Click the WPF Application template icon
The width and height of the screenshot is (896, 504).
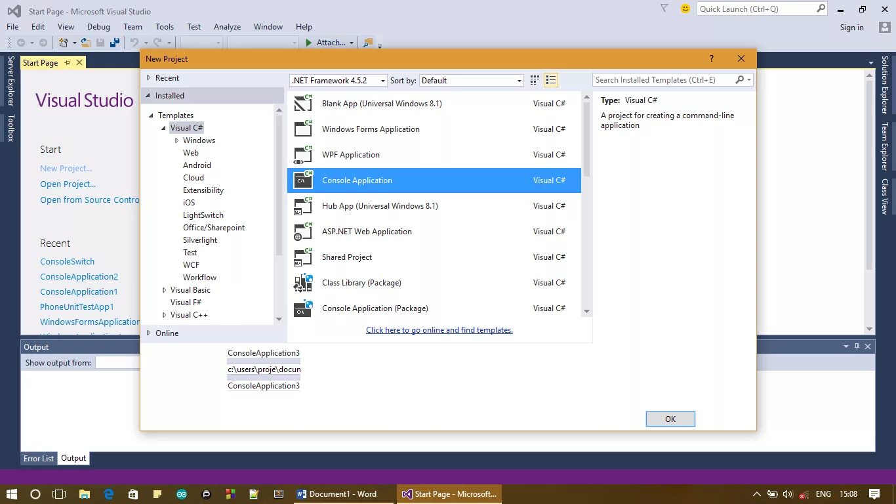(x=303, y=154)
